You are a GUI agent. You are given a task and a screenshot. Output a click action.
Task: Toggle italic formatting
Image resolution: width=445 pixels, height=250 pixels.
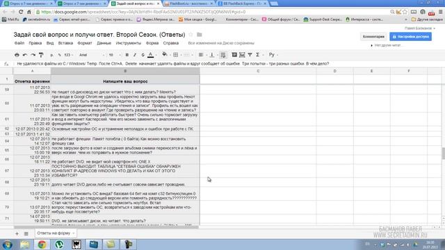(x=135, y=55)
